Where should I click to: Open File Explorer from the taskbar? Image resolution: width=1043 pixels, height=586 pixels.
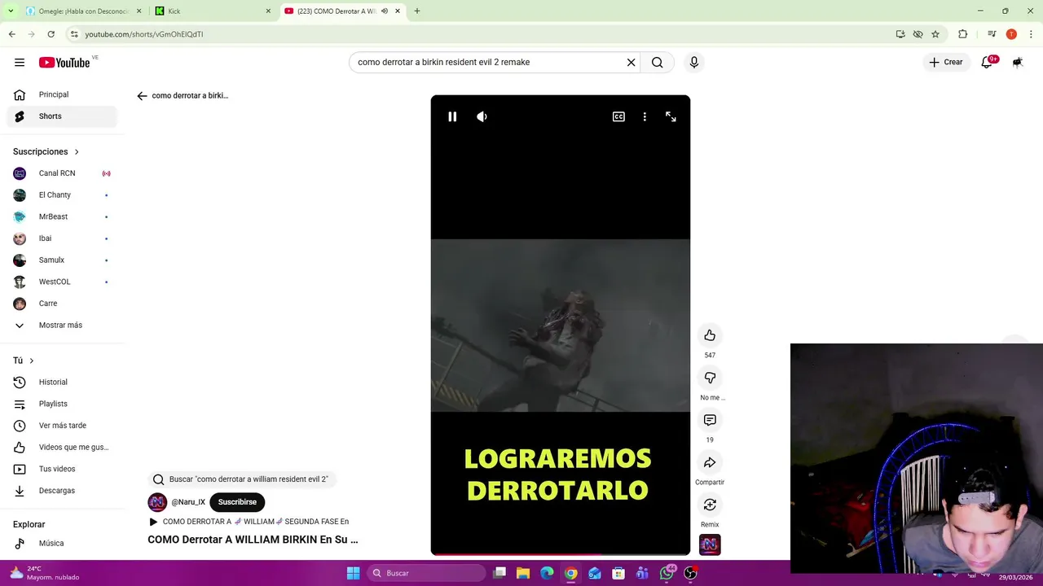click(x=522, y=573)
